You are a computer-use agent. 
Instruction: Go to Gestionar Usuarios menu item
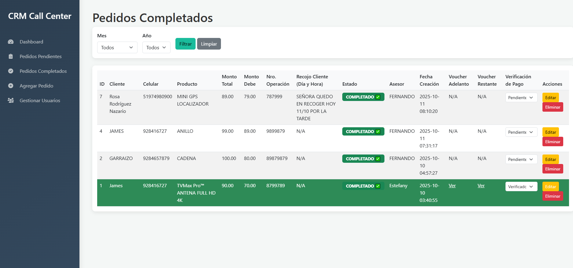tap(40, 100)
